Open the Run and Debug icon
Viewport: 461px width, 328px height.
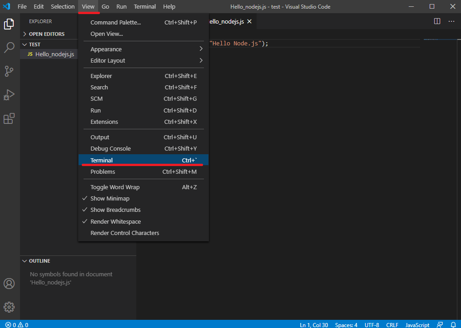point(9,95)
